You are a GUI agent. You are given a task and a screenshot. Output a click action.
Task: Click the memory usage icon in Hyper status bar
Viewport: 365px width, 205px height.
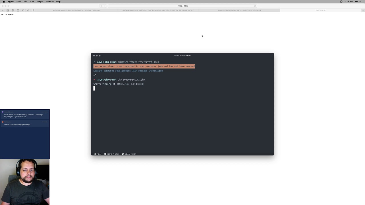(105, 154)
